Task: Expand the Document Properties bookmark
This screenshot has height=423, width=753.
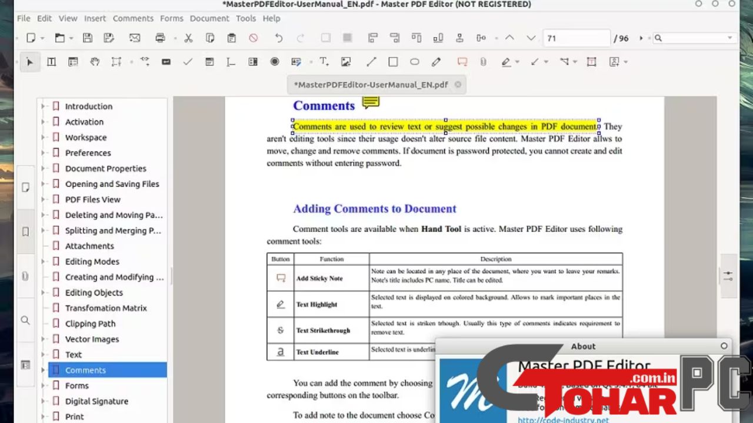Action: 43,169
